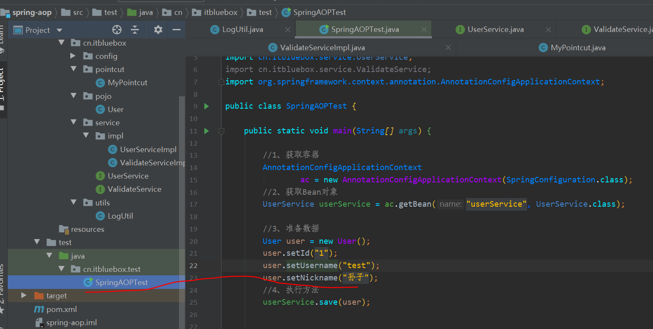This screenshot has width=653, height=329.
Task: Open MyPointcut class in tree
Action: 127,83
